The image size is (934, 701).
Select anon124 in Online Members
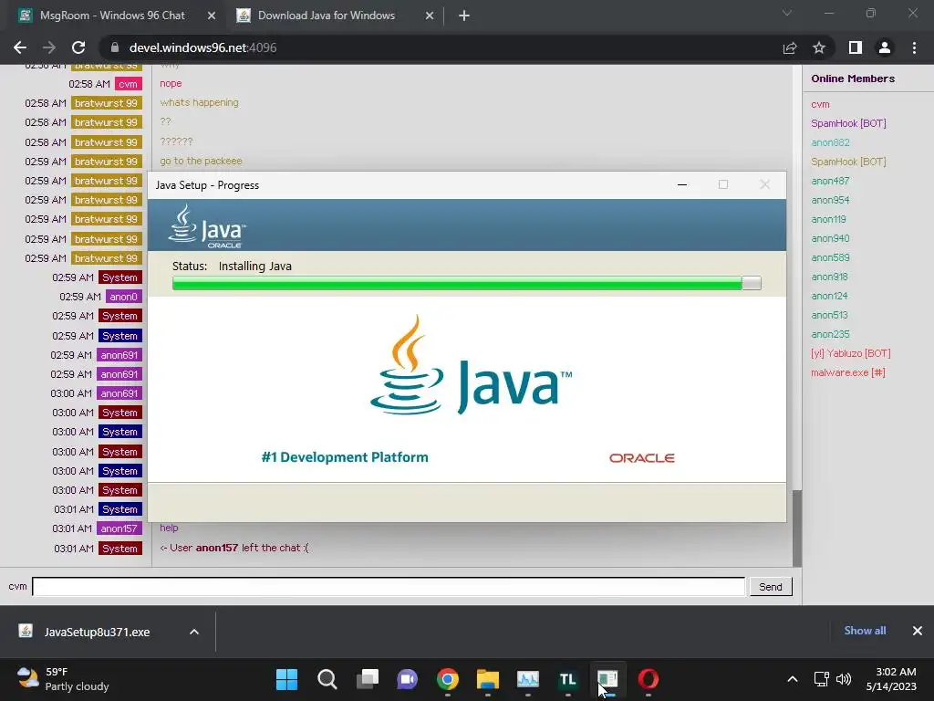pyautogui.click(x=829, y=296)
